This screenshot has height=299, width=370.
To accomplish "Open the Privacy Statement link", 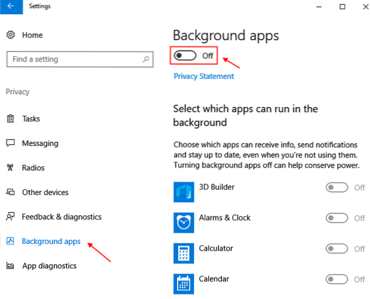I will pos(204,76).
